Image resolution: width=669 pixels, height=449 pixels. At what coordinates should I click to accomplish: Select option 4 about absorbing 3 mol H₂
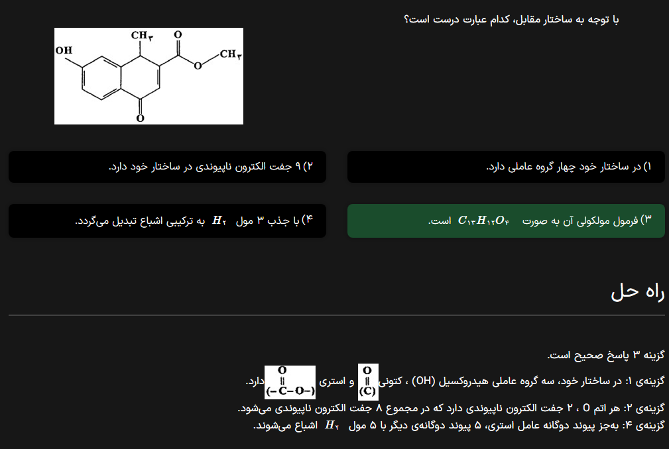click(167, 221)
